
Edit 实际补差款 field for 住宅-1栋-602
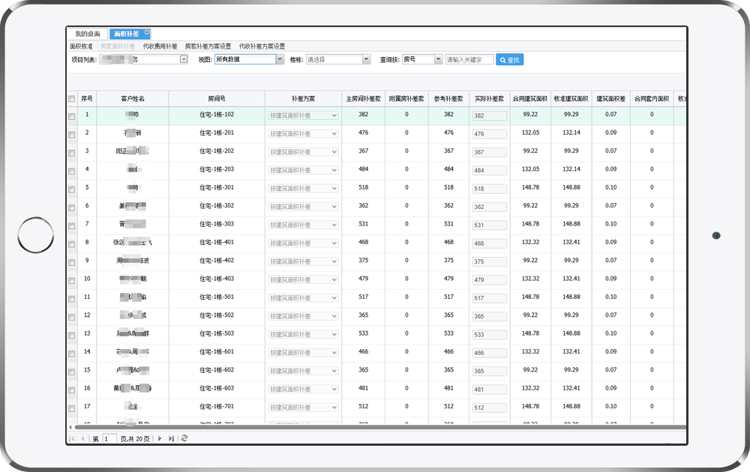click(489, 371)
